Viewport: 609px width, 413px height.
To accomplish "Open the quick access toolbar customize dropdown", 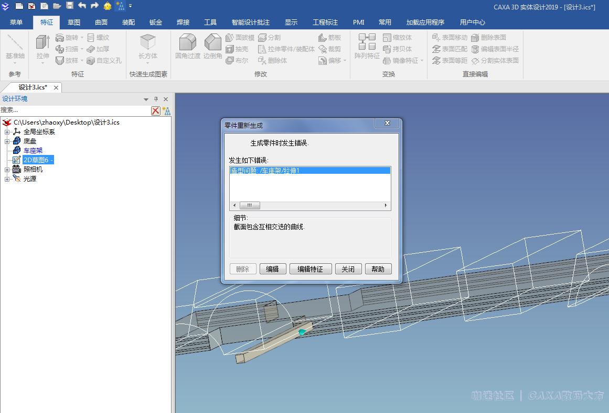I will pyautogui.click(x=131, y=6).
